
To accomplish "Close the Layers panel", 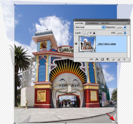I will 75,20.
